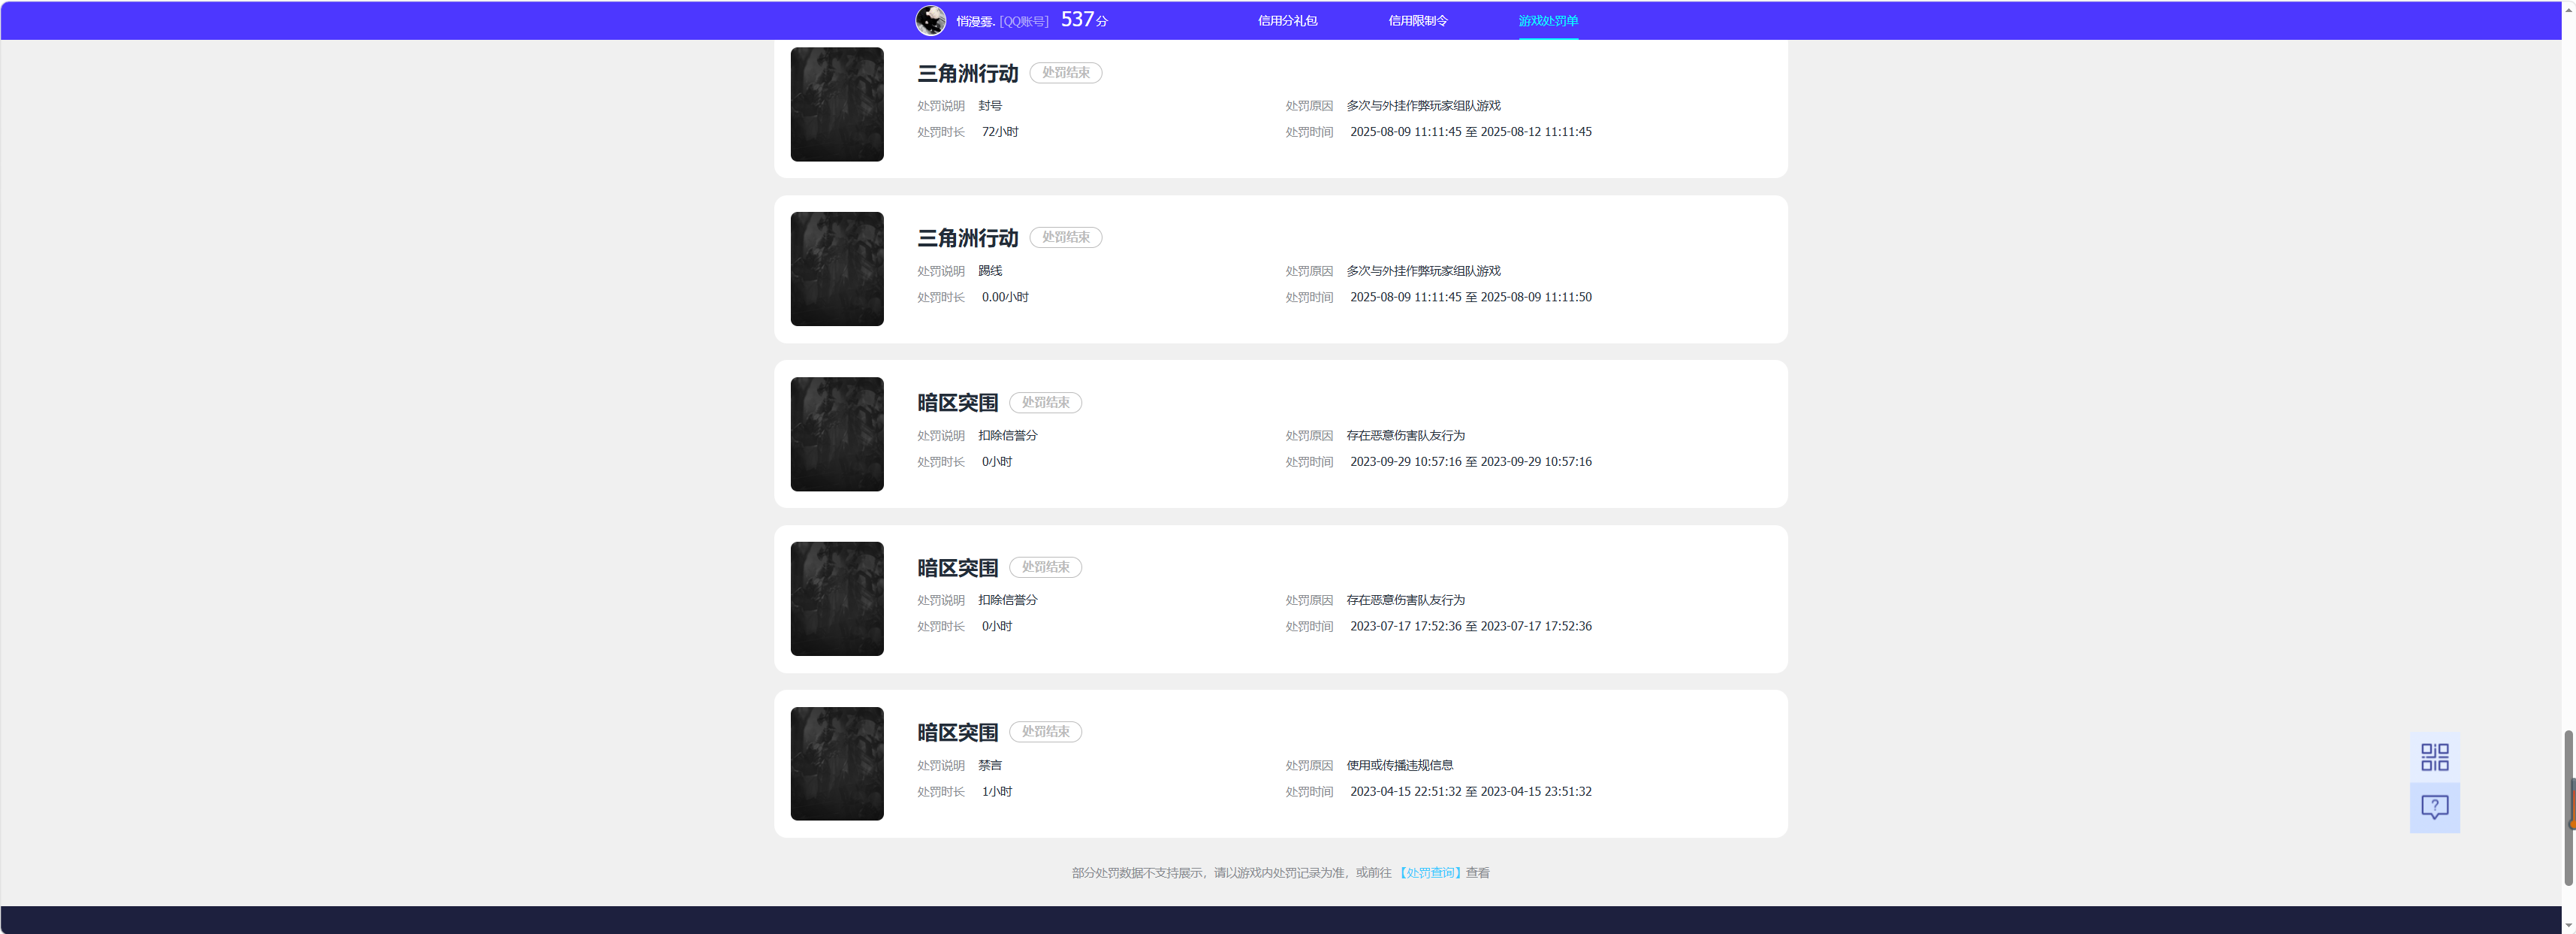Switch to 信用限制令 tab
Screen dimensions: 2576x934
[1417, 20]
